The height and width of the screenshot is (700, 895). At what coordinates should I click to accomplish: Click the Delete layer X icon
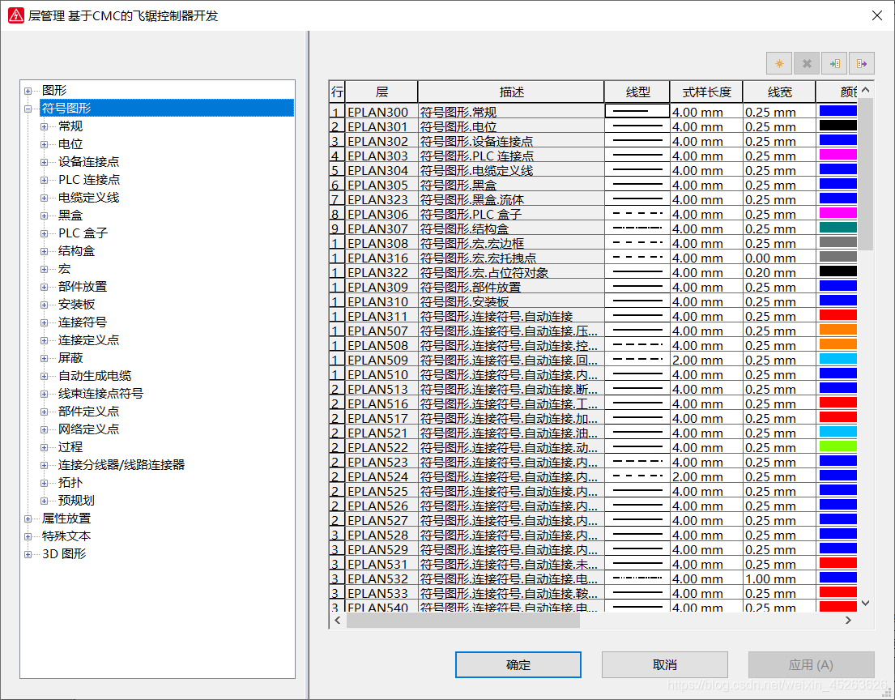click(x=807, y=63)
